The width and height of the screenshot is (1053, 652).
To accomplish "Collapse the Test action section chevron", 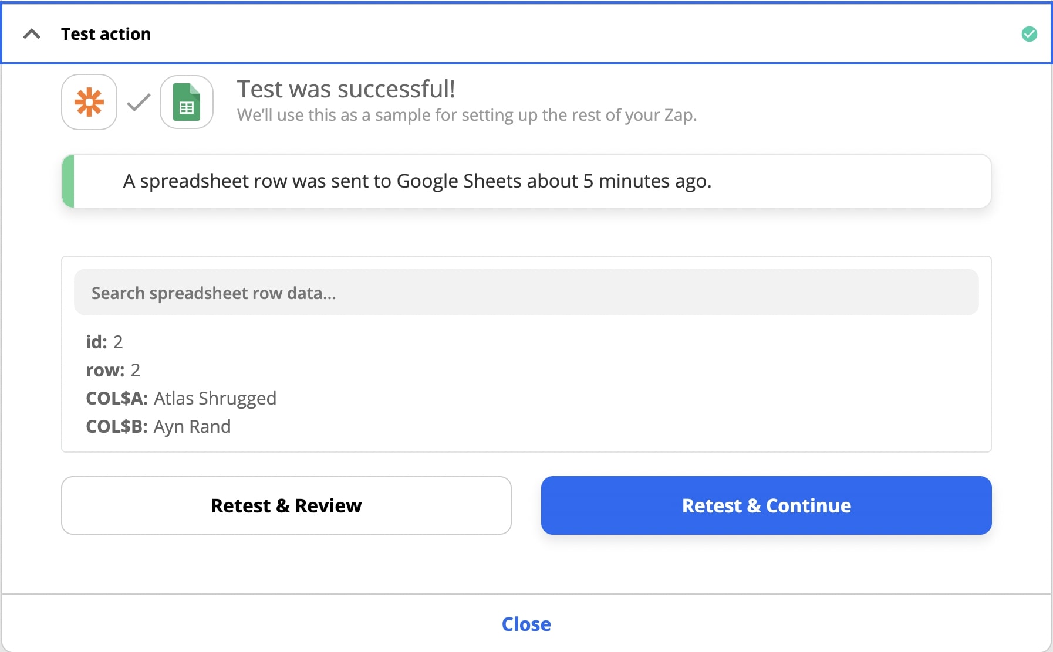I will [x=32, y=34].
